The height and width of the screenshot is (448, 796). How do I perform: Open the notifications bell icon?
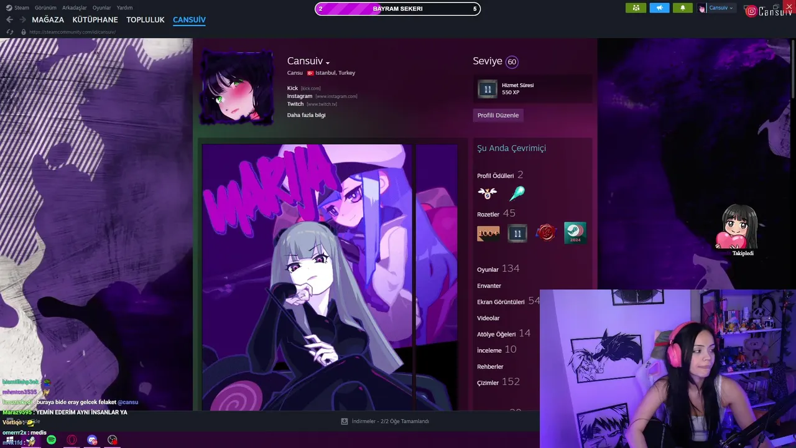coord(683,8)
